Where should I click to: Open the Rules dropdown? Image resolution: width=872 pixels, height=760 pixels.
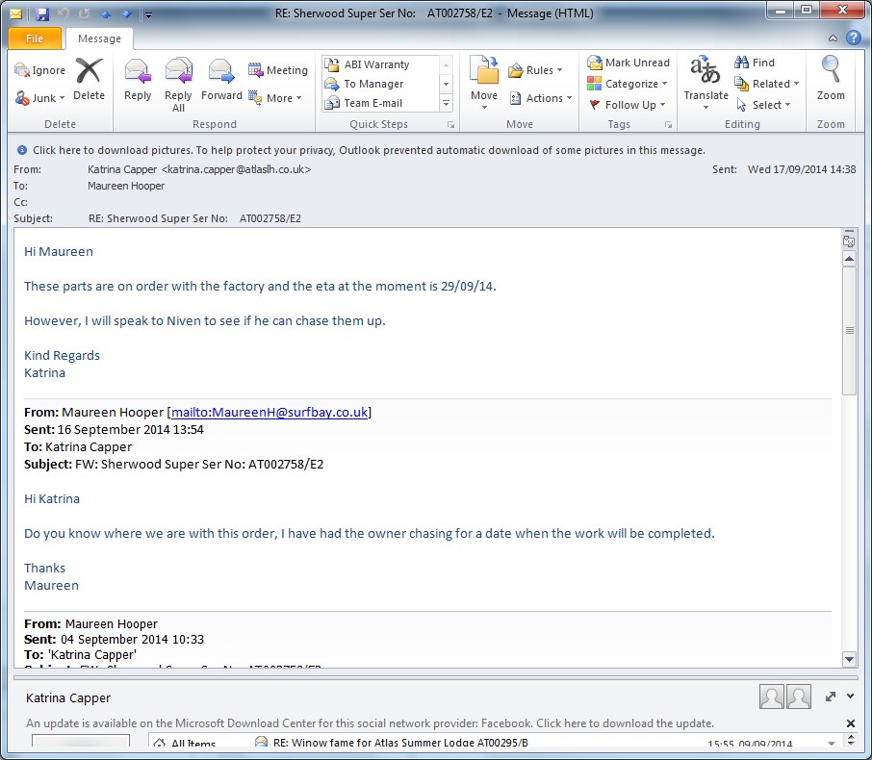[x=535, y=70]
